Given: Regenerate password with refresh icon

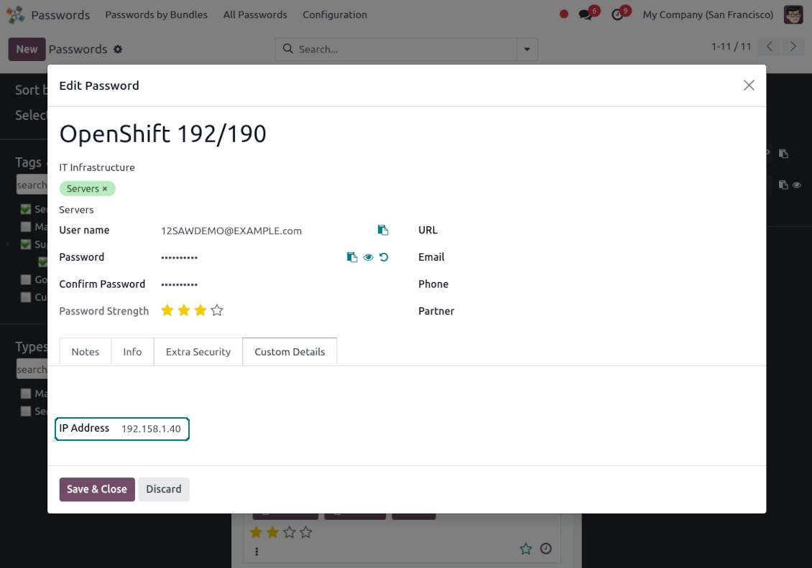Looking at the screenshot, I should pyautogui.click(x=384, y=257).
